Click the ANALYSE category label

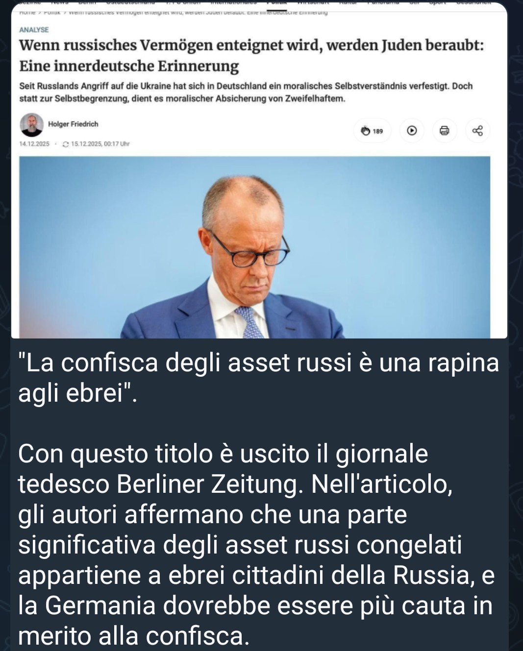[x=34, y=30]
